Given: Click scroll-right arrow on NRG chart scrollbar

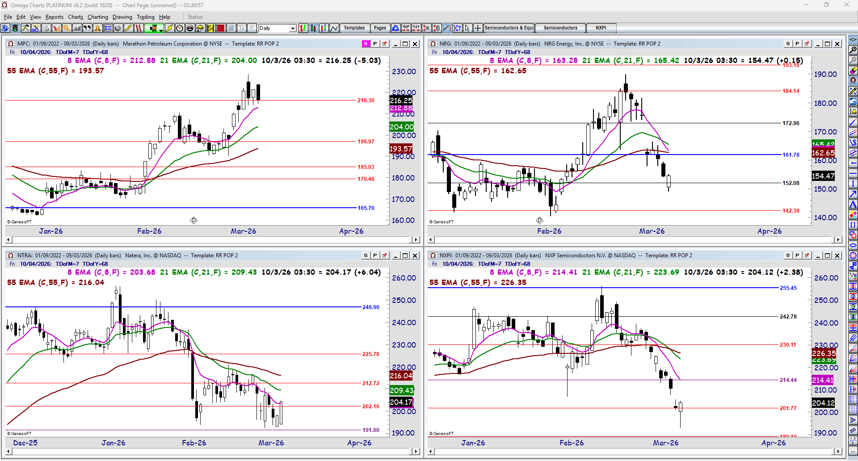Looking at the screenshot, I should pos(838,240).
